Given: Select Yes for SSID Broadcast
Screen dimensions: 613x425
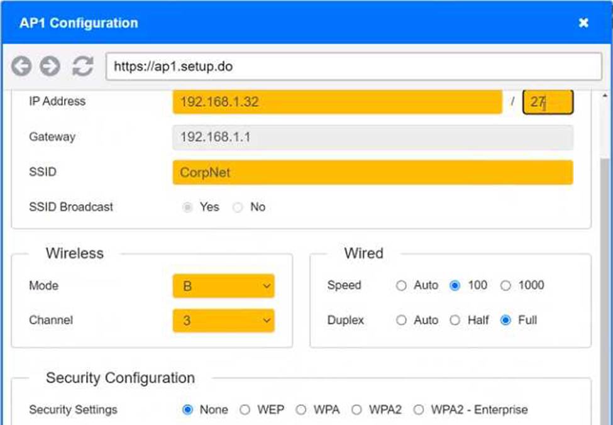Looking at the screenshot, I should click(187, 207).
